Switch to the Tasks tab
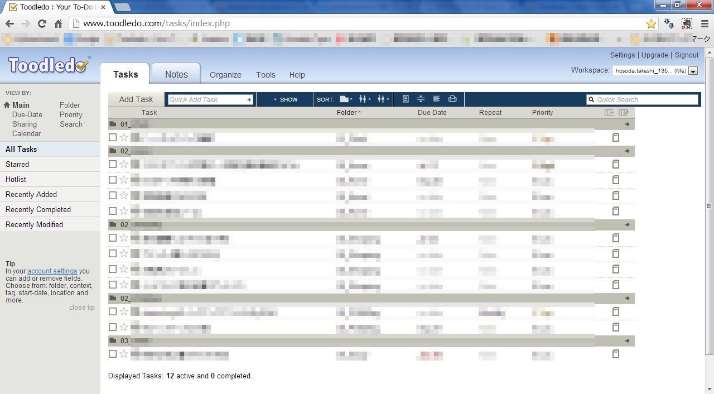 [x=126, y=74]
